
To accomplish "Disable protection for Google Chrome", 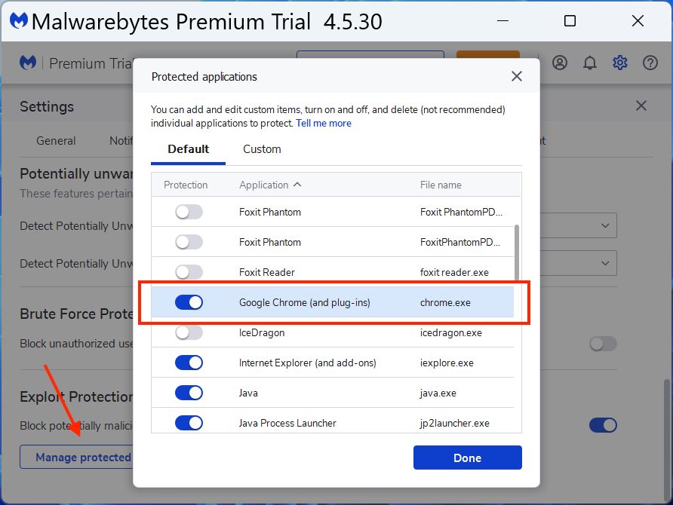I will [188, 301].
